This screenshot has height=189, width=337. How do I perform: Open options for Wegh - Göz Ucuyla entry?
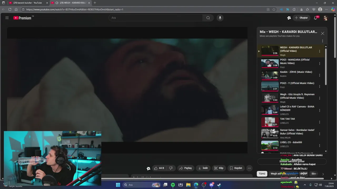pos(320,98)
